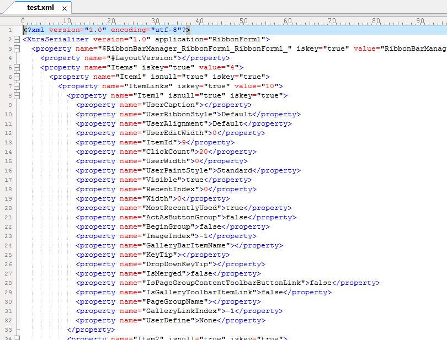This screenshot has height=340, width=447.
Task: Click the "Visible" property name
Action: (x=162, y=180)
